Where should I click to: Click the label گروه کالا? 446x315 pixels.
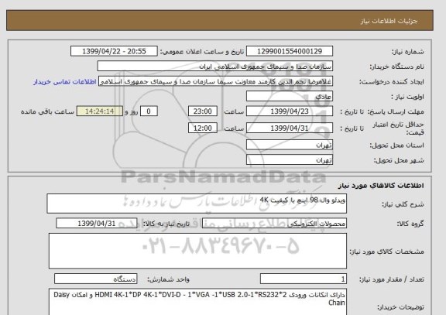pos(410,224)
